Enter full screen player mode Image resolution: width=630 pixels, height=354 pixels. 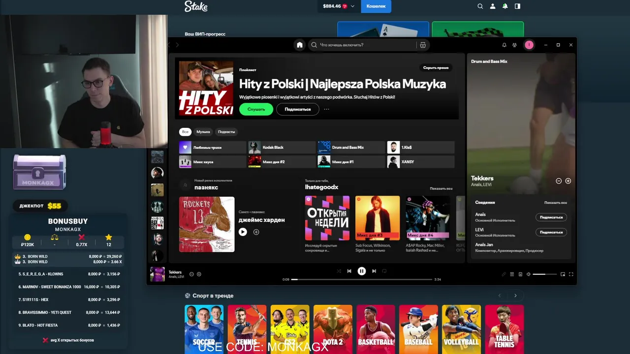pyautogui.click(x=571, y=274)
